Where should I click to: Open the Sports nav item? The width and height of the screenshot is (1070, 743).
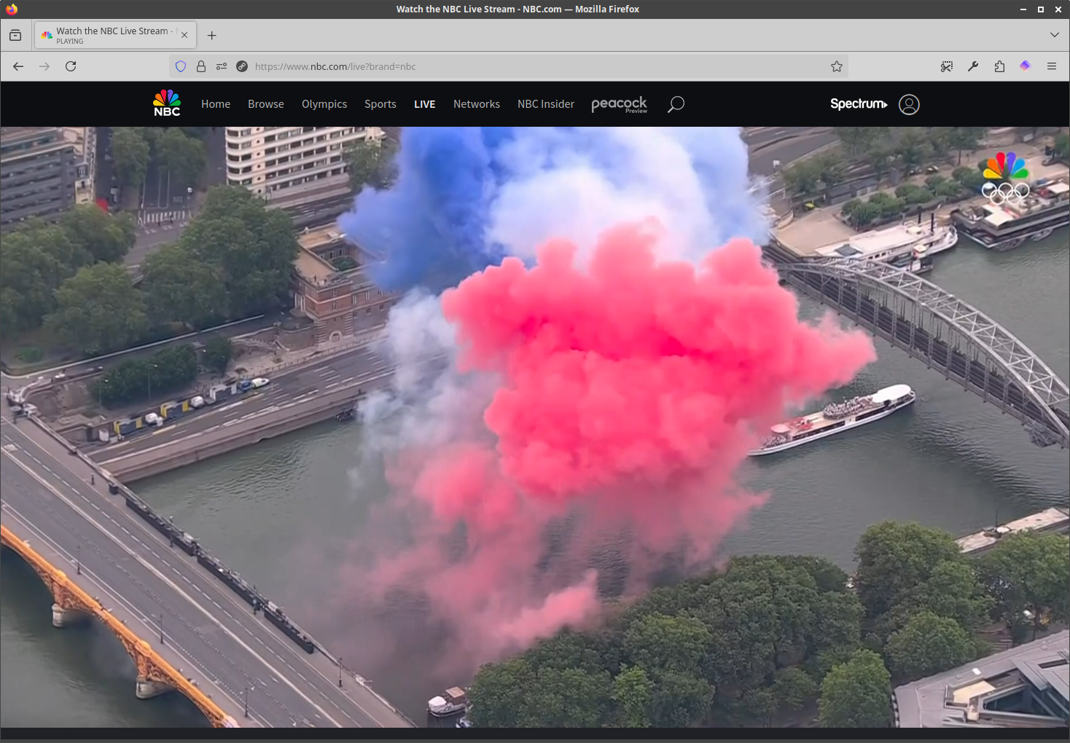pyautogui.click(x=380, y=104)
